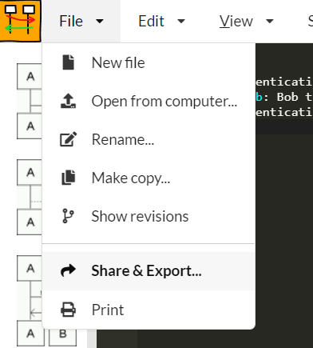Click the upload icon for Open from computer

pyautogui.click(x=69, y=101)
